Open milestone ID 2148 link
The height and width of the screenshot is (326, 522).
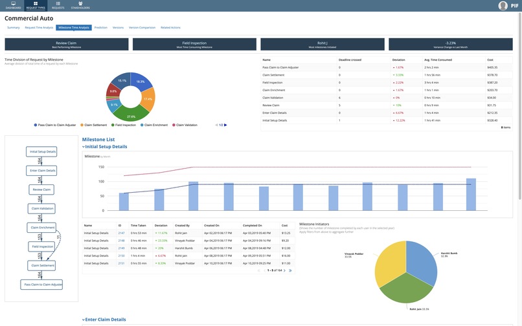pos(121,241)
